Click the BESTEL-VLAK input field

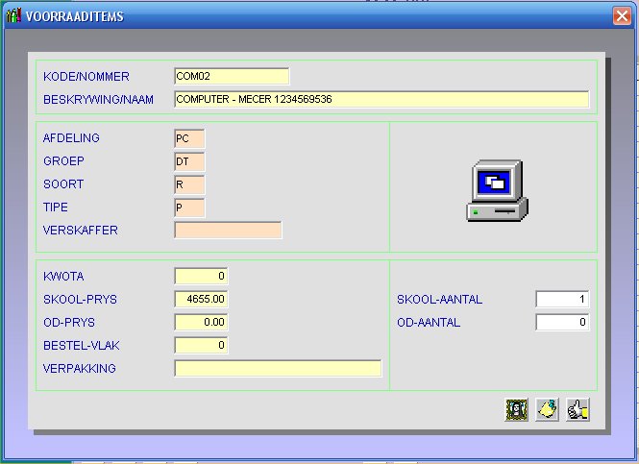201,346
